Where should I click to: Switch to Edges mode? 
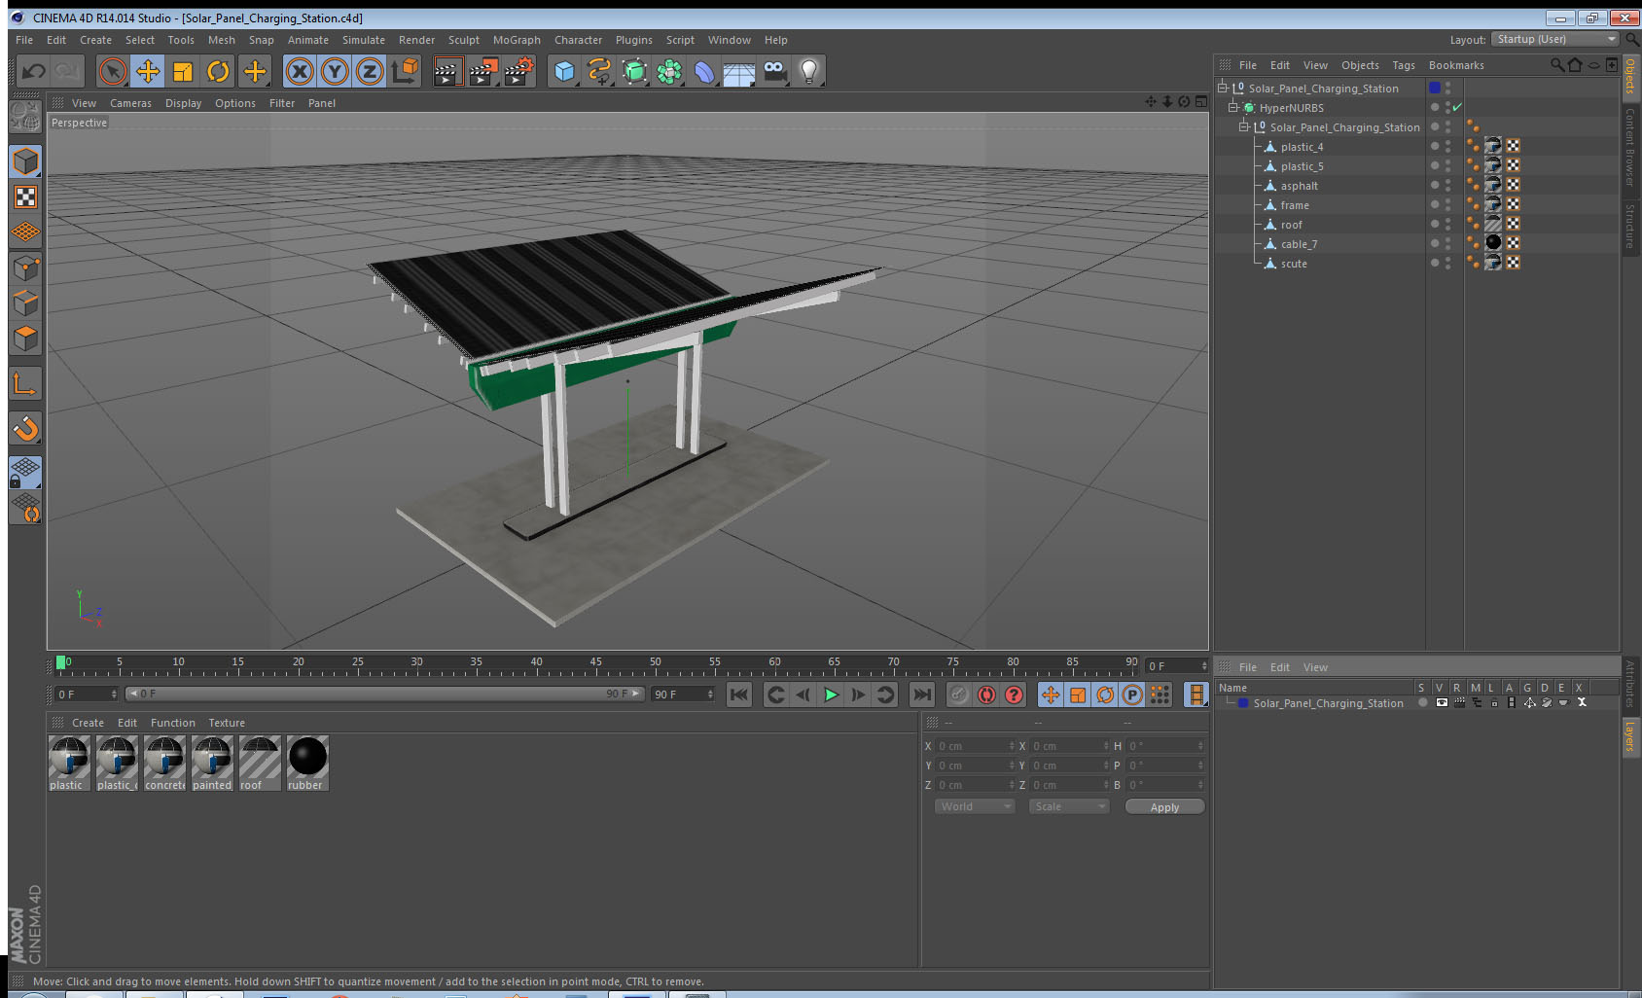25,303
